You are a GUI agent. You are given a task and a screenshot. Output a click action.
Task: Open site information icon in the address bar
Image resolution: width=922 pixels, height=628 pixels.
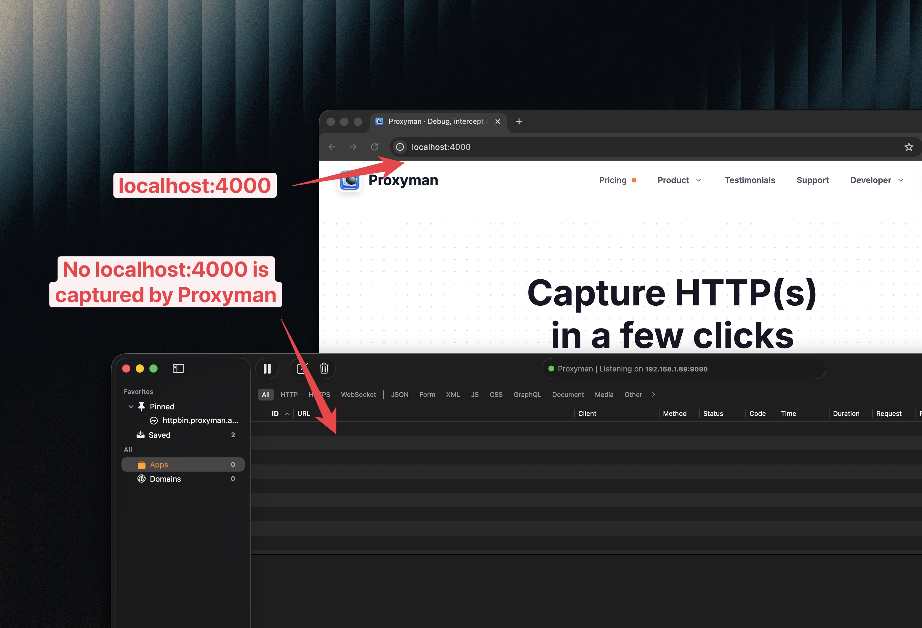click(399, 147)
